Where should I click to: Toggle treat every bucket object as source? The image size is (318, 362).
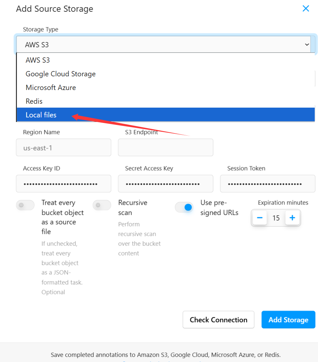(25, 205)
